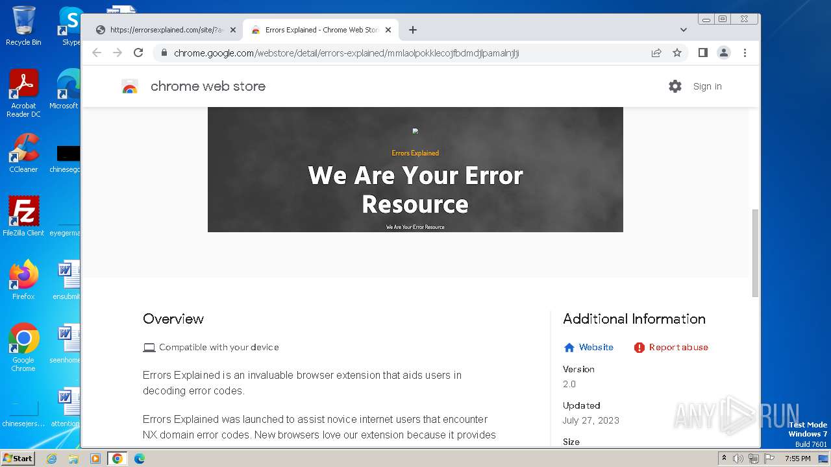Click the browser back arrow
This screenshot has height=467, width=831.
[x=97, y=53]
